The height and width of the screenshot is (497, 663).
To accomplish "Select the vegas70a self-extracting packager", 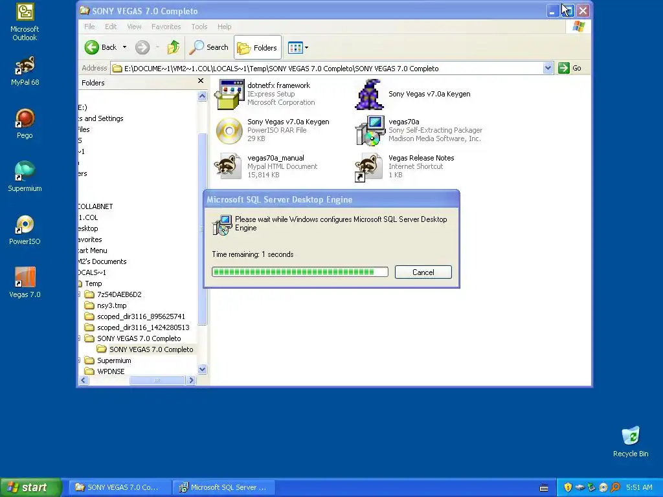I will [x=370, y=131].
